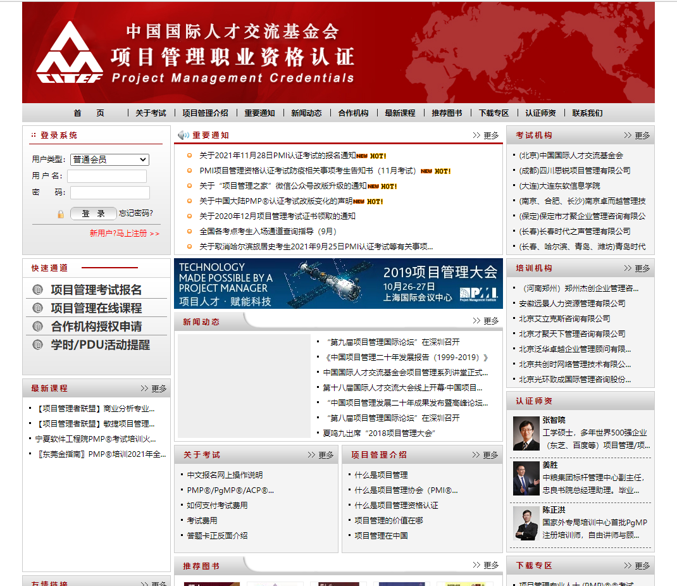Open the 什么是项目管理资格认证 link
This screenshot has width=677, height=586.
tap(396, 505)
